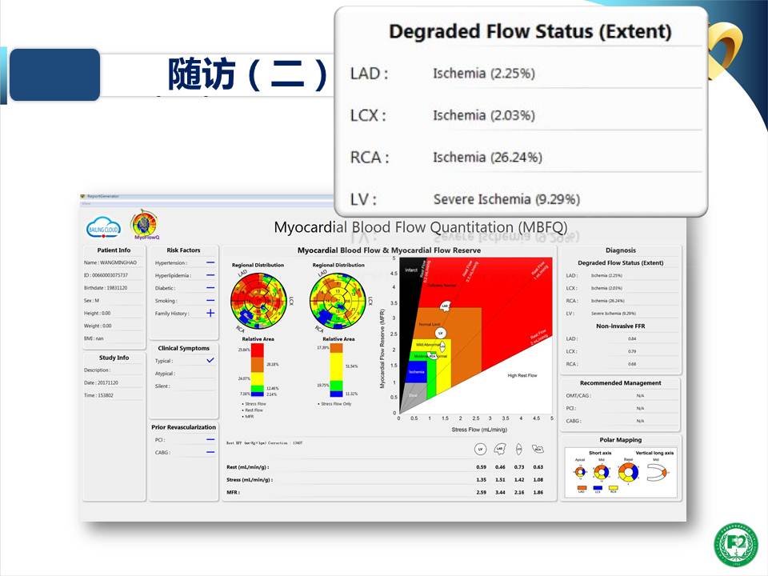Image resolution: width=768 pixels, height=576 pixels.
Task: Click the yellow RCA legend swatch
Action: coord(614,488)
